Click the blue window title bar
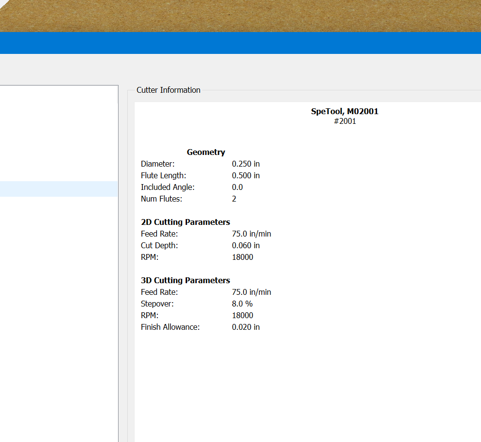Viewport: 481px width, 442px height. [x=240, y=43]
